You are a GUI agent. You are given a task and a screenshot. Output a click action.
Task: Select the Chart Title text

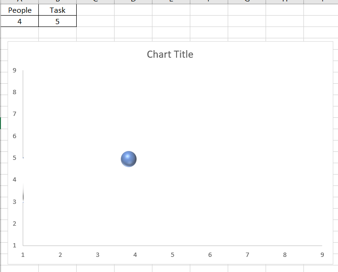click(170, 54)
